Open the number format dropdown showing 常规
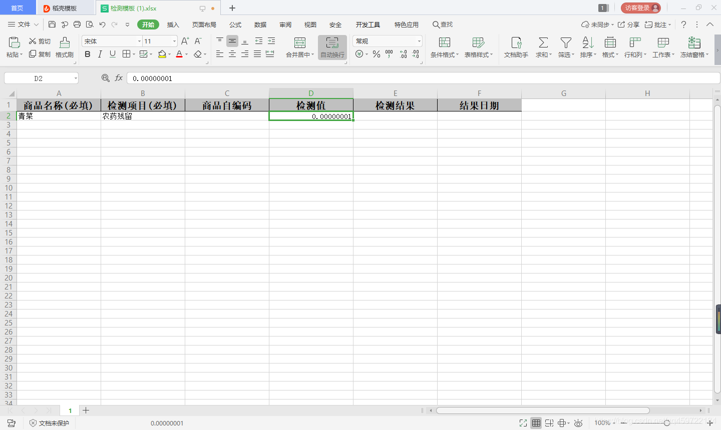The width and height of the screenshot is (721, 430). 386,40
